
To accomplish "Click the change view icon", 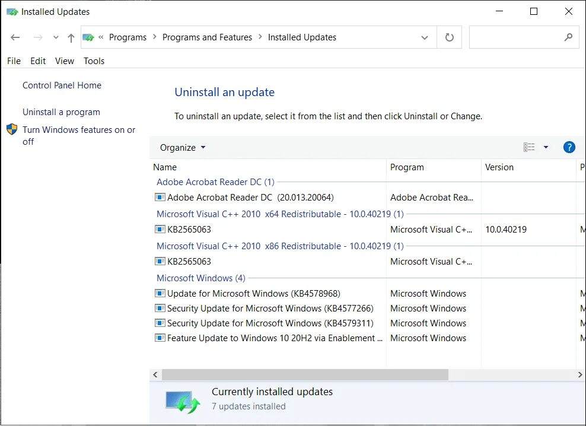I will click(529, 147).
